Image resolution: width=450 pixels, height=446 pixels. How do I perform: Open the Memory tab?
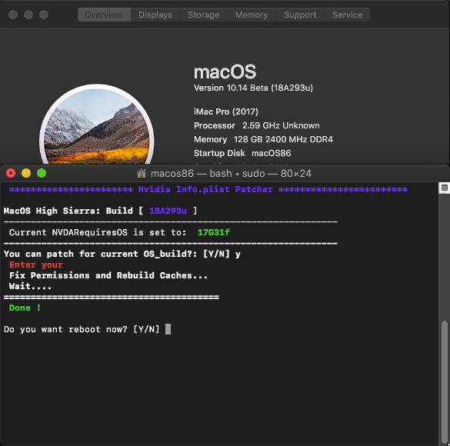pos(252,15)
